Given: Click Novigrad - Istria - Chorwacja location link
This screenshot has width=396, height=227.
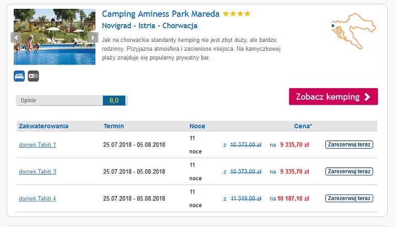Looking at the screenshot, I should (x=150, y=25).
